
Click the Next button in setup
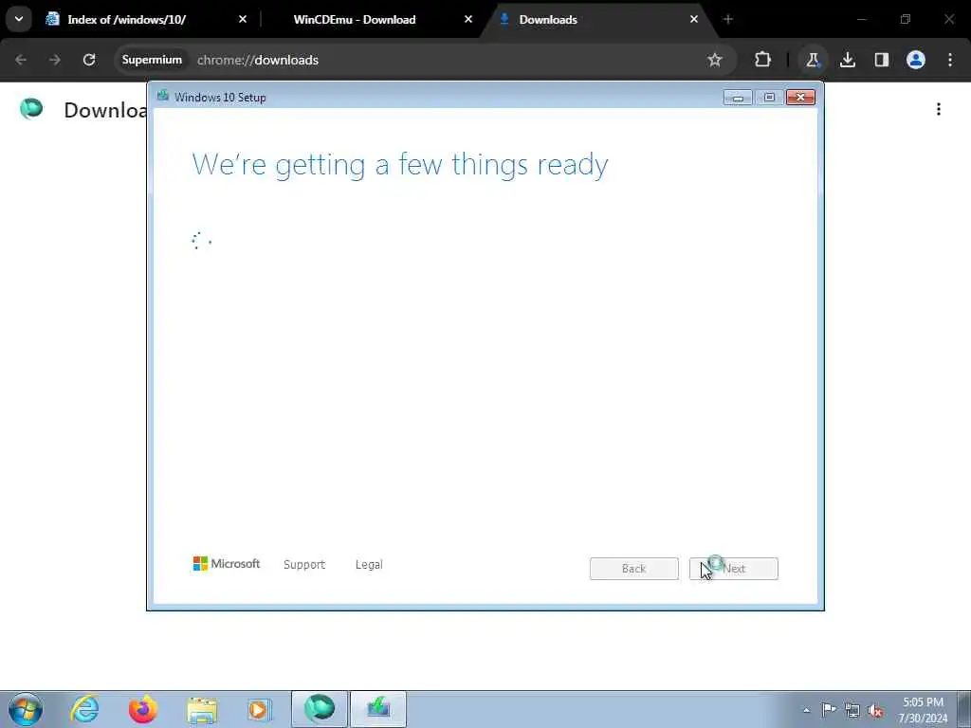point(734,569)
